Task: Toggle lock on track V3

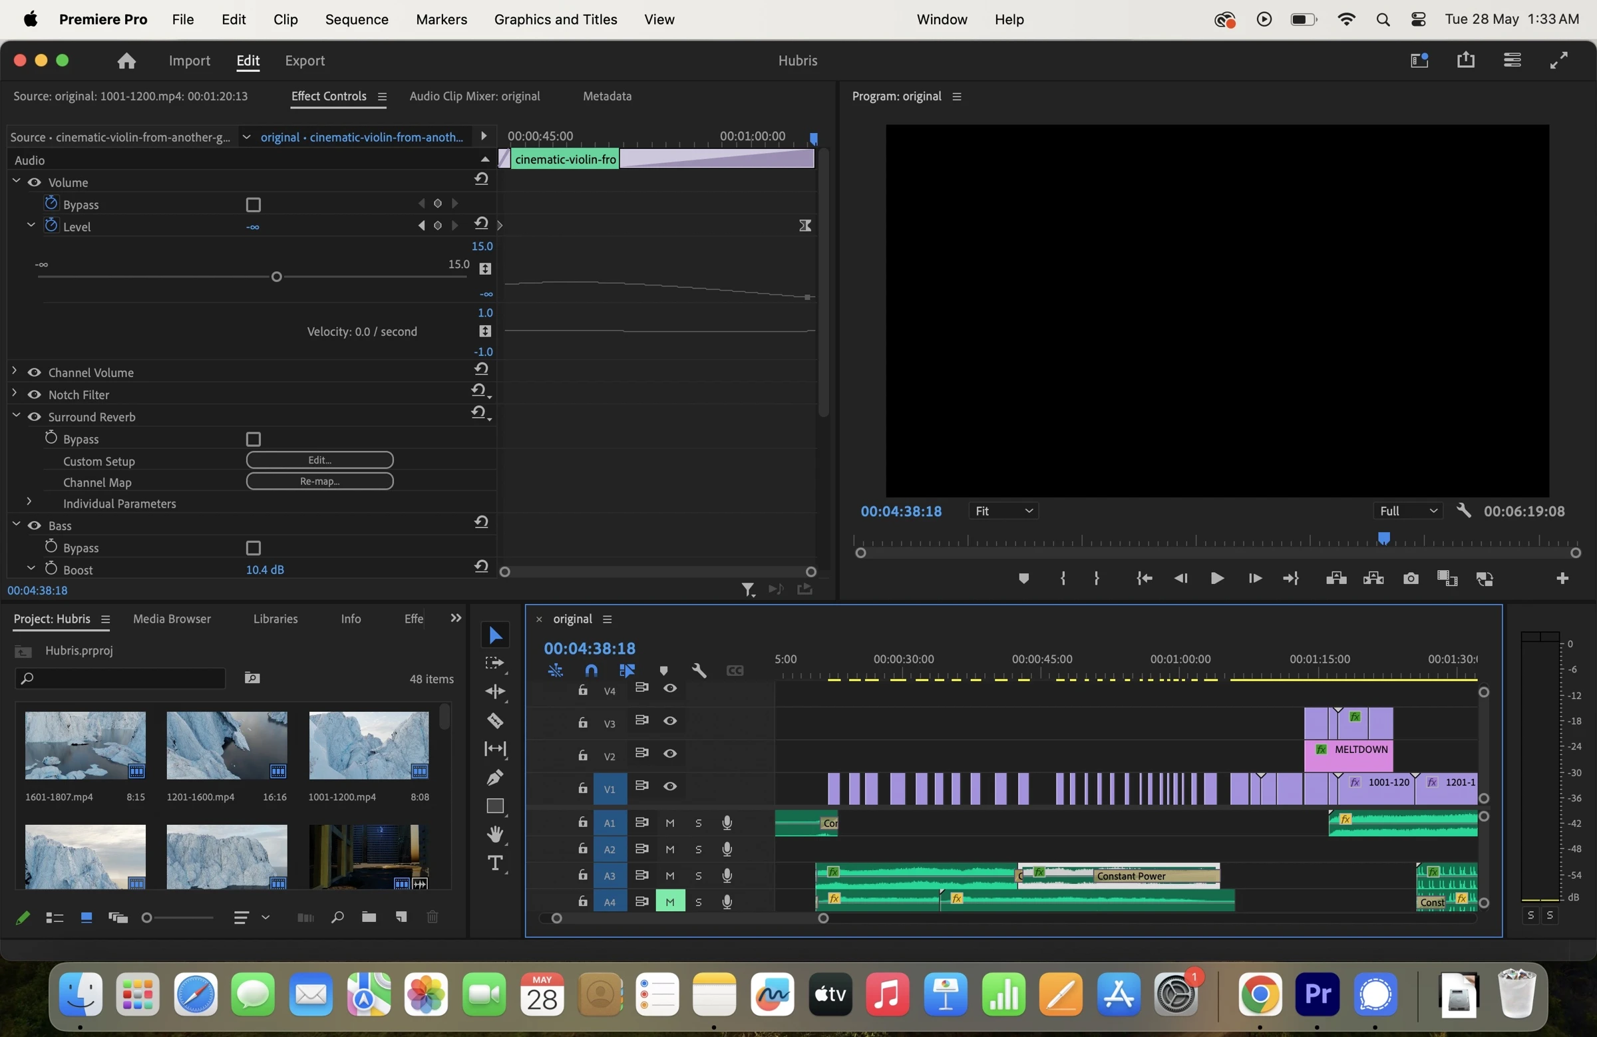Action: pyautogui.click(x=582, y=723)
